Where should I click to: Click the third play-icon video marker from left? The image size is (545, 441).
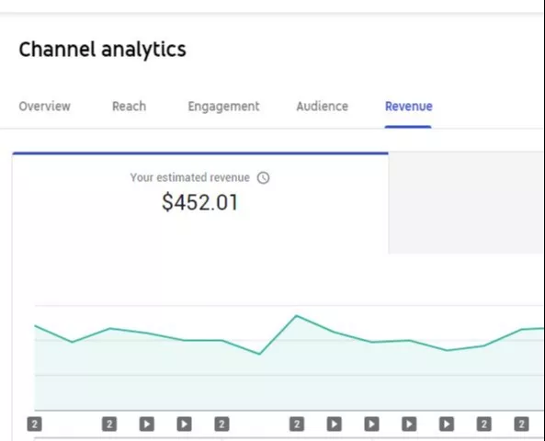pos(335,424)
